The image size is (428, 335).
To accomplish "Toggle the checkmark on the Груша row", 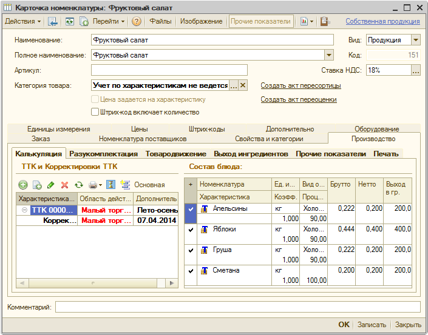I will 191,250.
